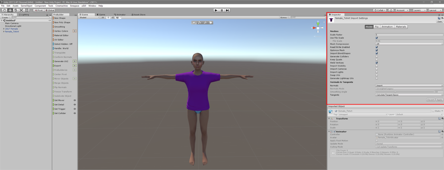Click the Pause button
This screenshot has height=170, width=444.
click(x=222, y=10)
